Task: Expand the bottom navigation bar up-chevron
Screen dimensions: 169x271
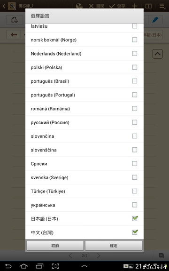Action: click(x=84, y=266)
